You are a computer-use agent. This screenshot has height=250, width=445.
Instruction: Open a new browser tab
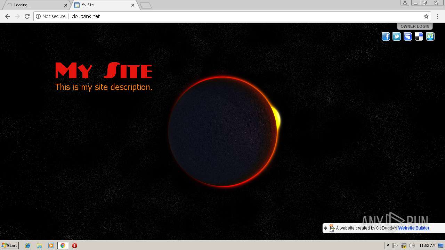146,5
